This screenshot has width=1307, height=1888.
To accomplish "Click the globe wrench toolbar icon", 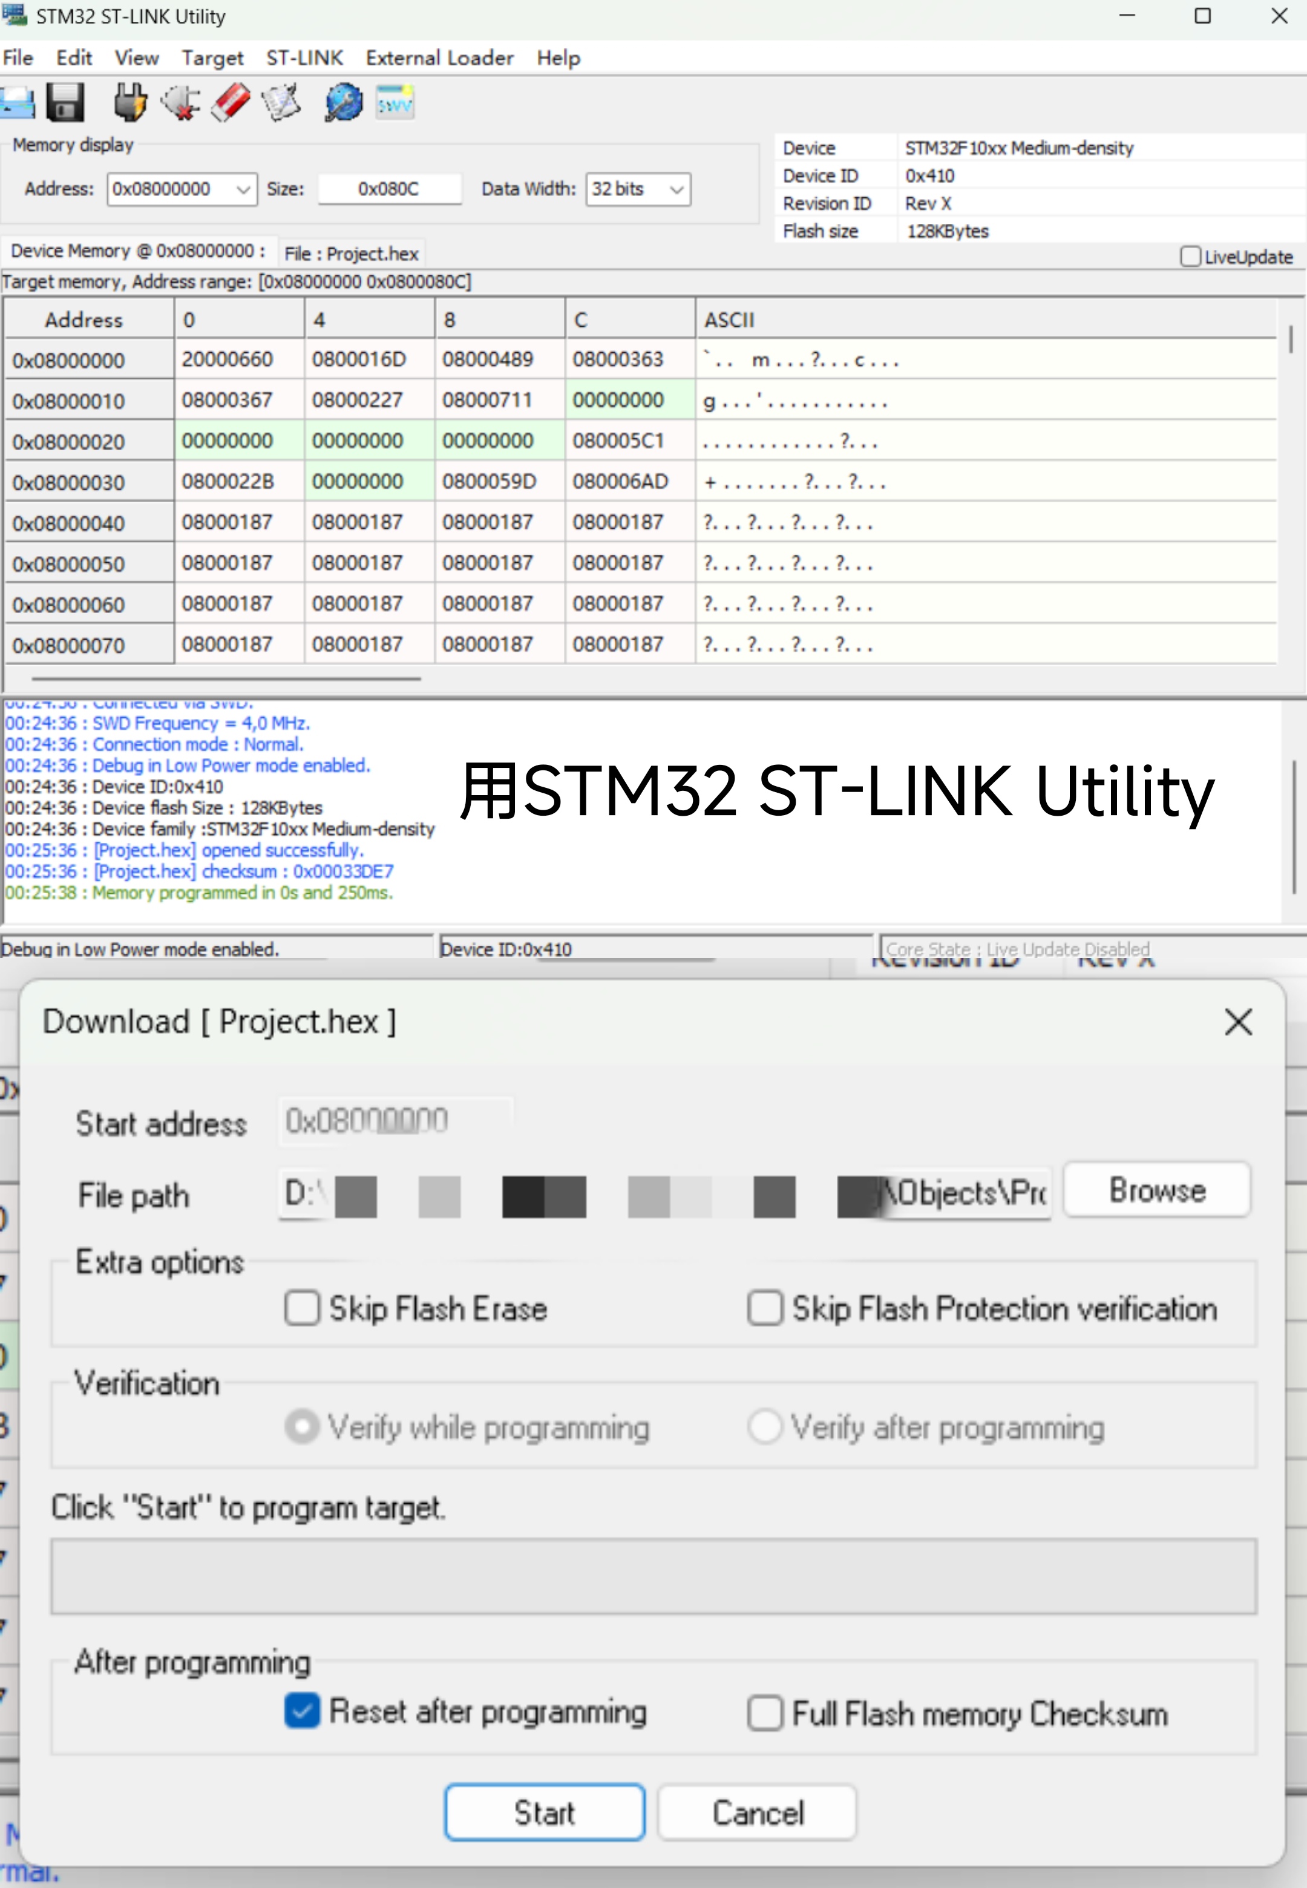I will click(343, 103).
